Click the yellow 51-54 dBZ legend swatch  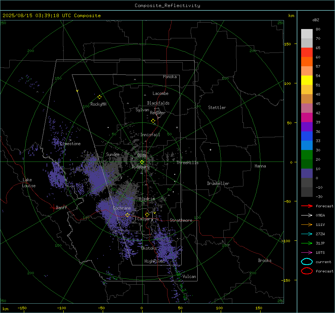point(307,80)
